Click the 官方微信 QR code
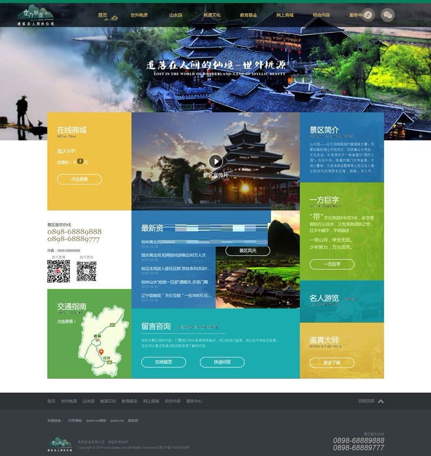The image size is (431, 456). point(86,271)
